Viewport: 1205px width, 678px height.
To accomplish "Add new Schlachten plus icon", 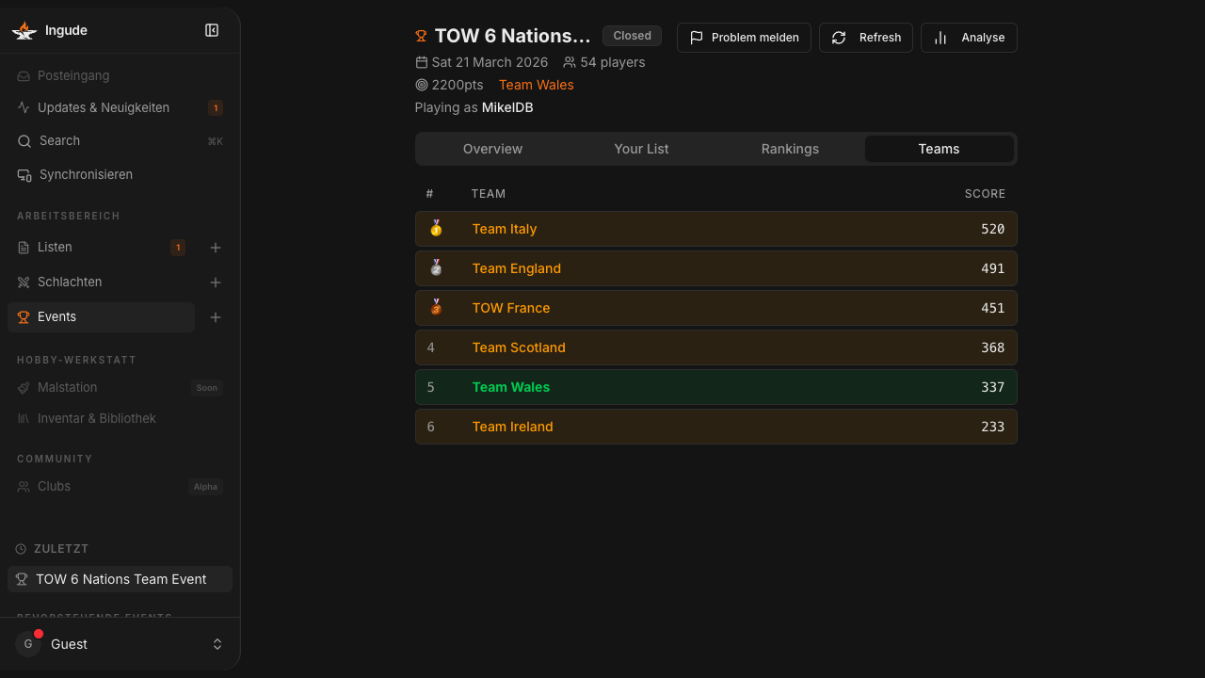I will [x=216, y=282].
